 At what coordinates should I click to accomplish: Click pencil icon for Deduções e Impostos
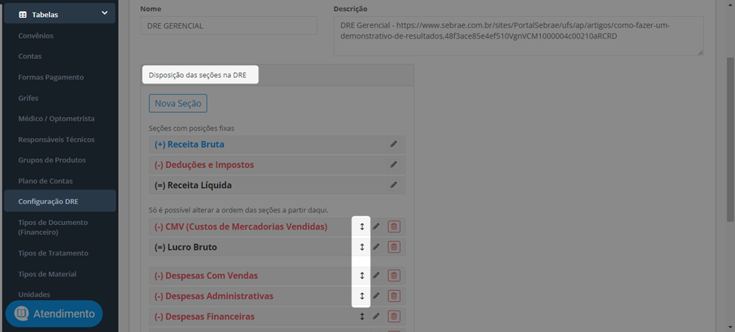coord(394,165)
